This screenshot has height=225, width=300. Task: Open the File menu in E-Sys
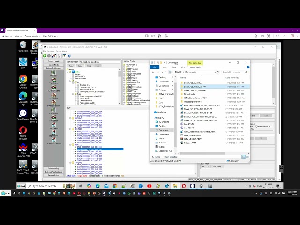(x=45, y=51)
